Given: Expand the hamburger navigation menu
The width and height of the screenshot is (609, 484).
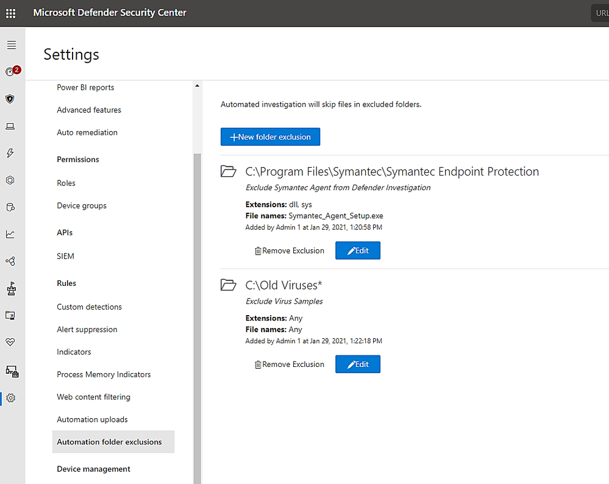Looking at the screenshot, I should click(12, 45).
